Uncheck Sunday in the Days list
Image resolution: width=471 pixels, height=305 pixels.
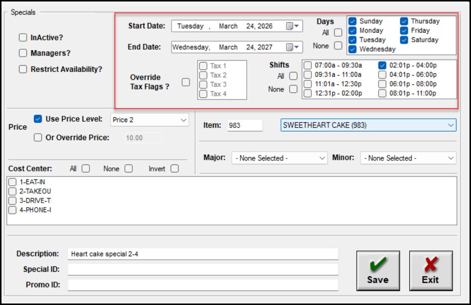pyautogui.click(x=353, y=21)
